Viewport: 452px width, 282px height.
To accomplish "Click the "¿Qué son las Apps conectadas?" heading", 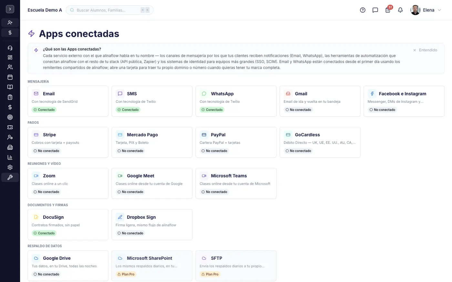I will (x=72, y=49).
